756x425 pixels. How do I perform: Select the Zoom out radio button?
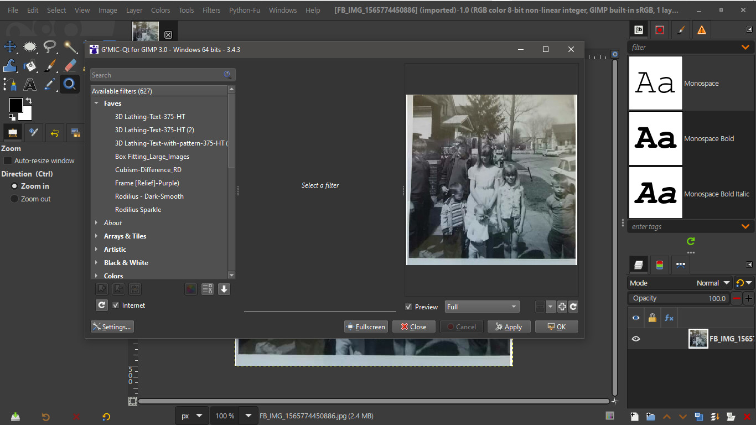[14, 199]
